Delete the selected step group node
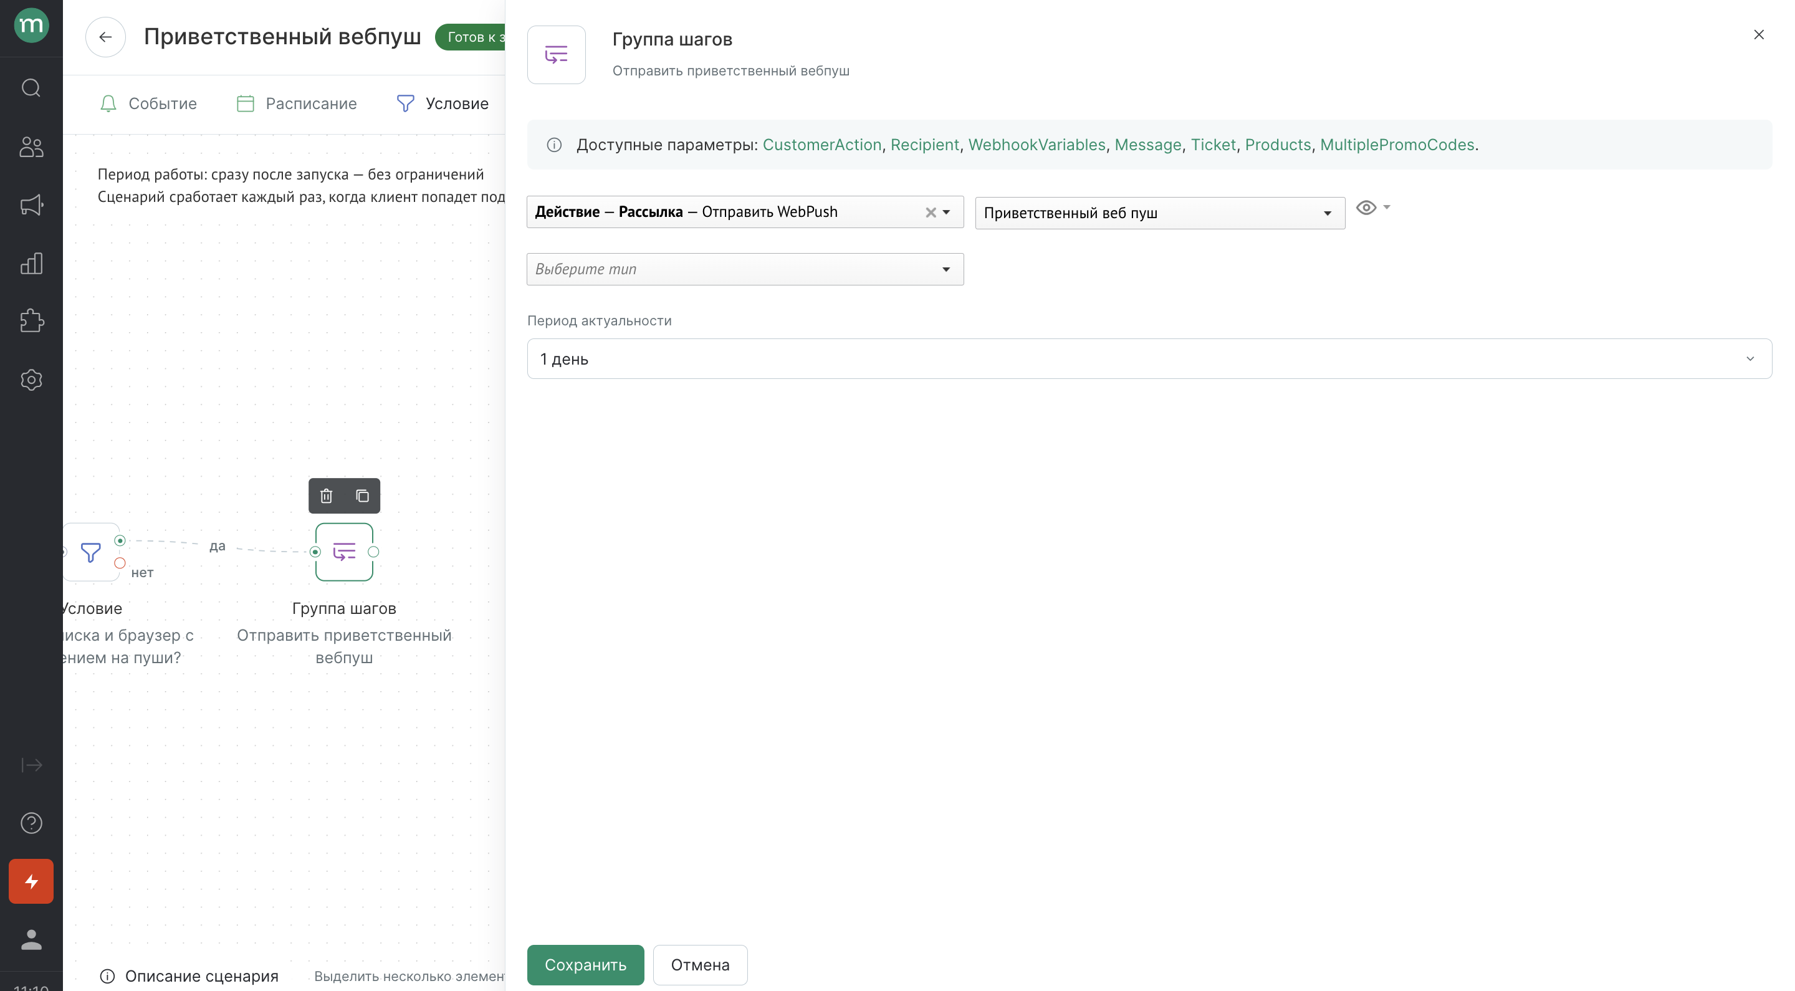The image size is (1795, 991). point(326,496)
